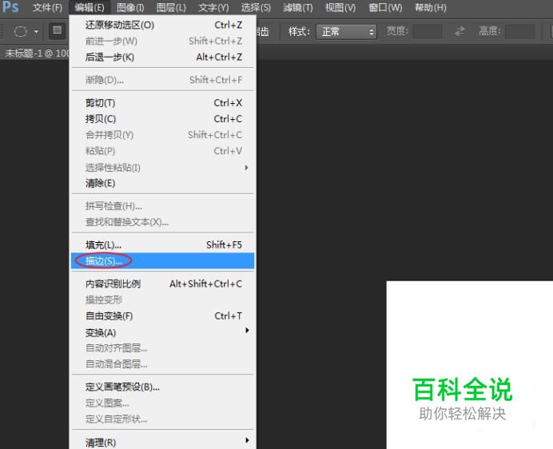Expand the 变换(A) submenu
This screenshot has width=553, height=449.
pos(162,332)
